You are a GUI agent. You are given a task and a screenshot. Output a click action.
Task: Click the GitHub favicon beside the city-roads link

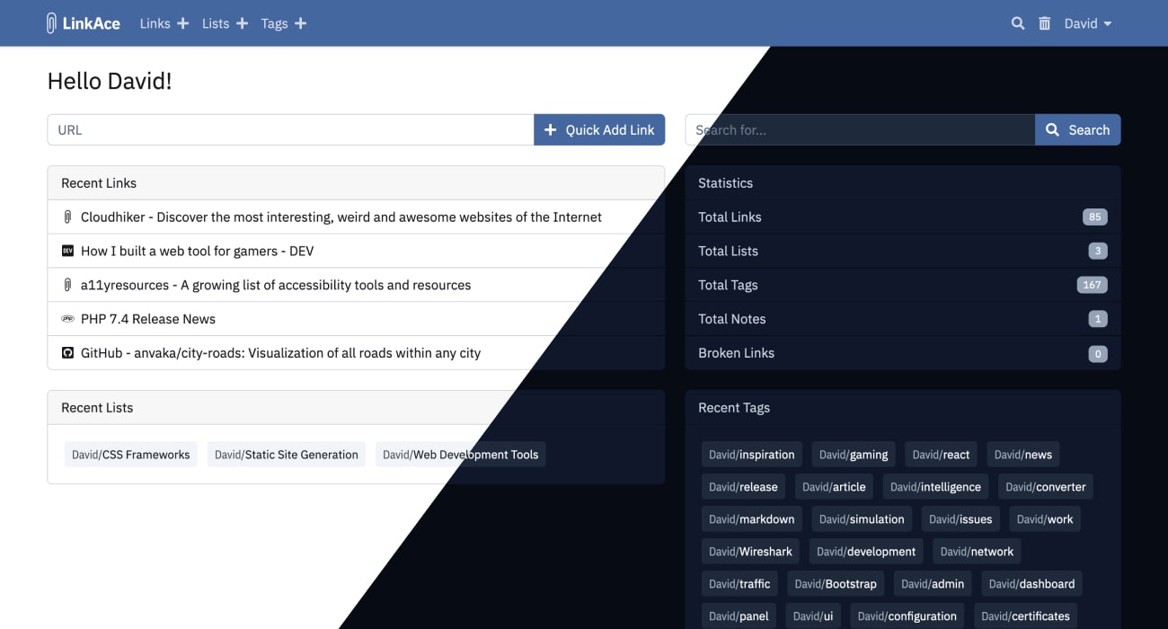coord(68,352)
